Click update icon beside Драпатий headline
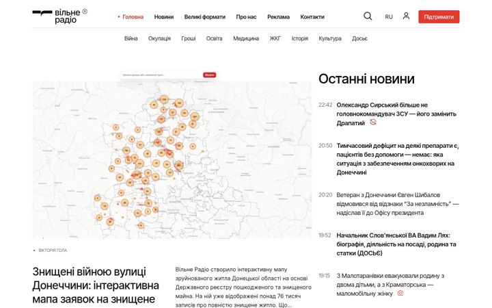Viewport: 492px width, 308px height. click(x=373, y=122)
